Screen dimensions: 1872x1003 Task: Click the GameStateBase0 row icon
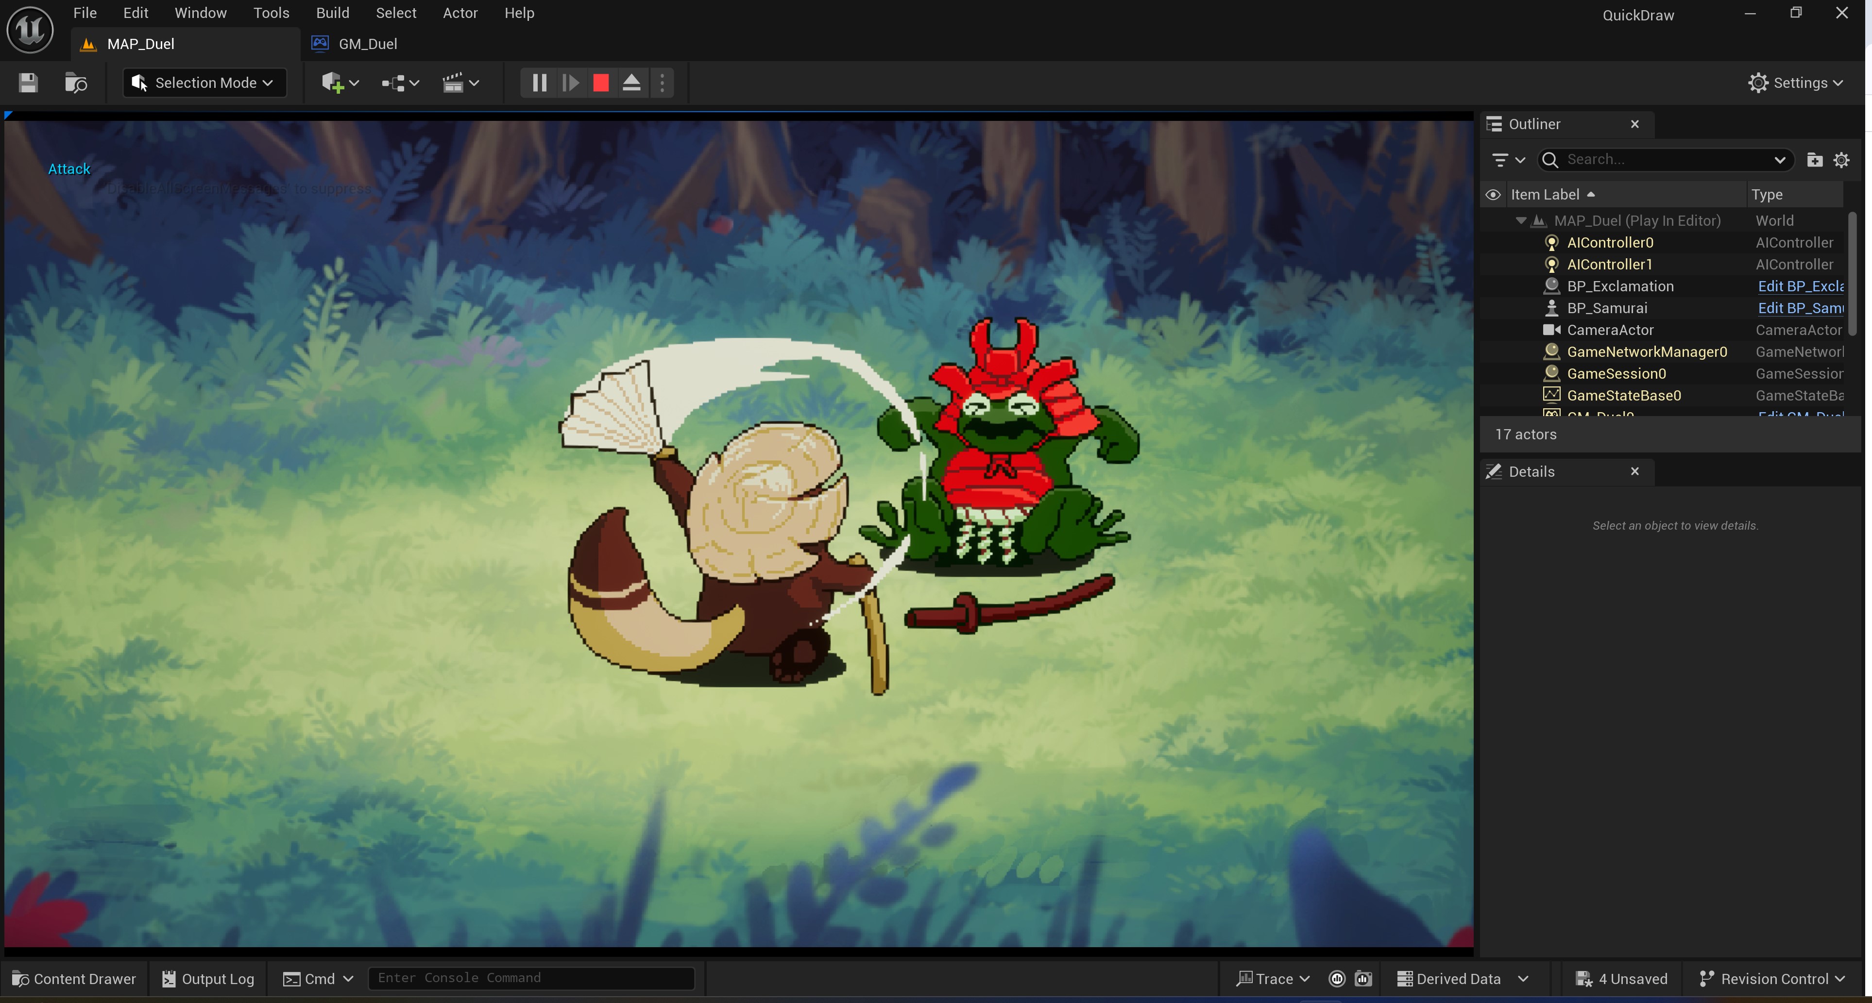coord(1551,394)
